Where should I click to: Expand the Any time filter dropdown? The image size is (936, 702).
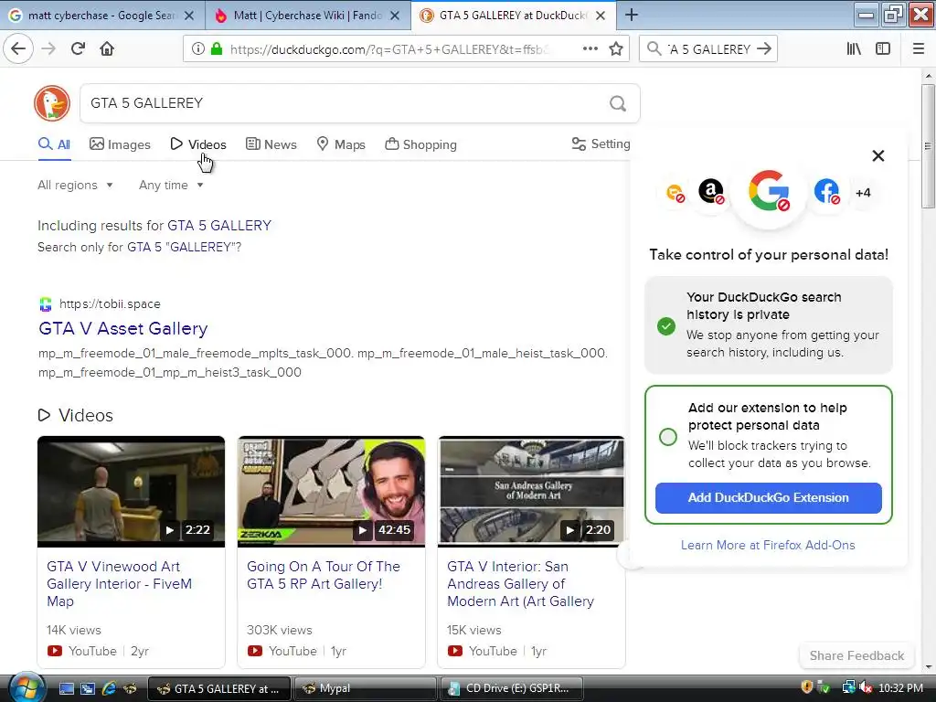[x=171, y=185]
